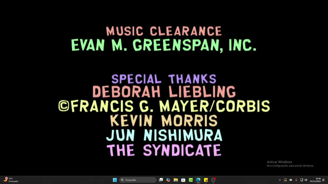This screenshot has width=328, height=184.
Task: Click the 'KEVIN MORRIS' credit line
Action: [x=164, y=121]
